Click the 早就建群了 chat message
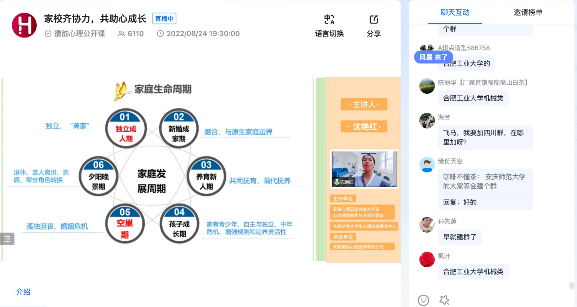The width and height of the screenshot is (577, 307). click(460, 237)
